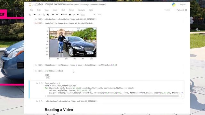
Task: Click the Logout button
Action: (x=183, y=4)
